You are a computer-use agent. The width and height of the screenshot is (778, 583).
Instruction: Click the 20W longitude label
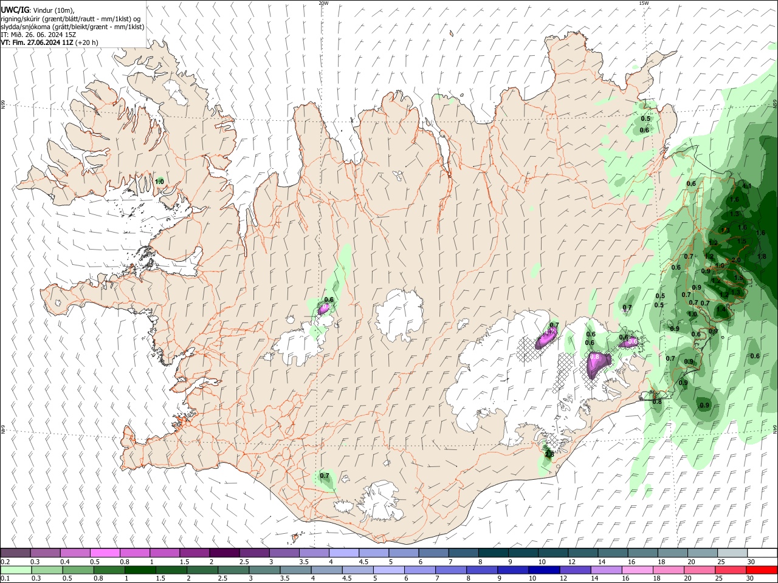pos(323,3)
